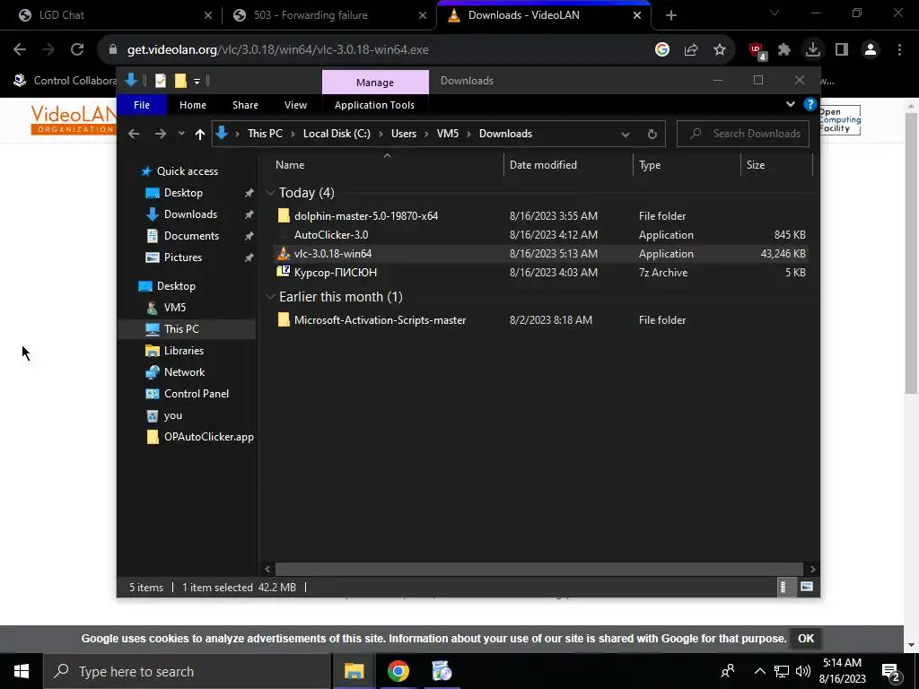The height and width of the screenshot is (689, 919).
Task: Switch to the Share ribbon tab
Action: (245, 105)
